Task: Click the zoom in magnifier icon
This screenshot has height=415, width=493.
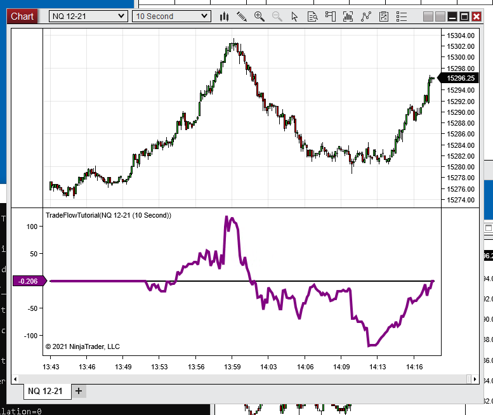Action: click(259, 16)
